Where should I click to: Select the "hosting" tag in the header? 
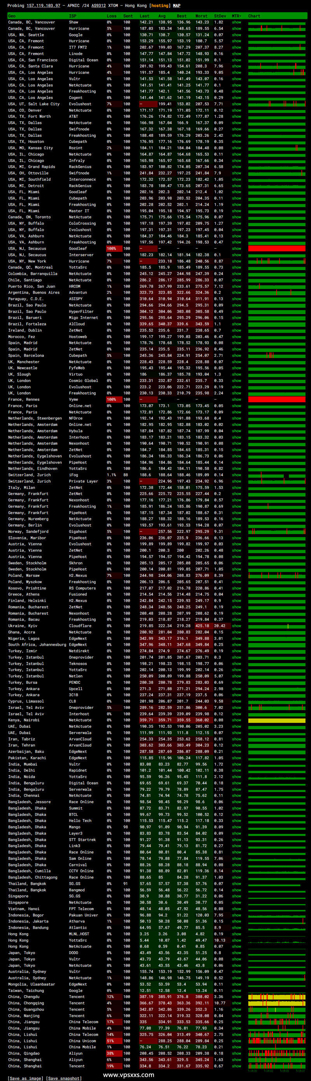click(159, 6)
